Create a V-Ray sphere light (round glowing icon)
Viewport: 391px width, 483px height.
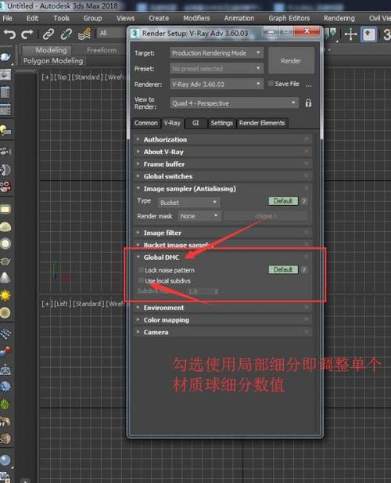[5, 243]
